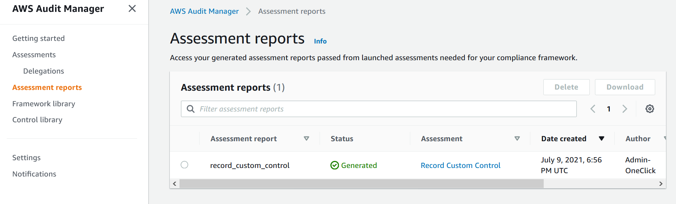Screen dimensions: 676x204
Task: Sort by Date created column arrow
Action: (601, 139)
